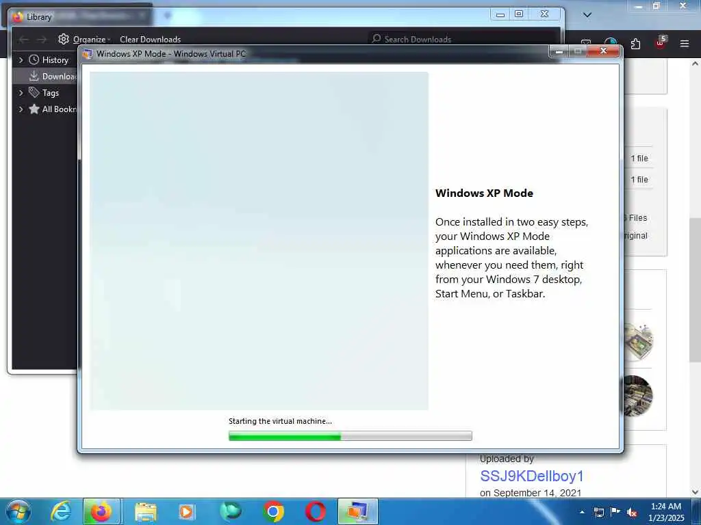Open the clock showing 1:24 AM
The image size is (701, 525).
tap(666, 512)
